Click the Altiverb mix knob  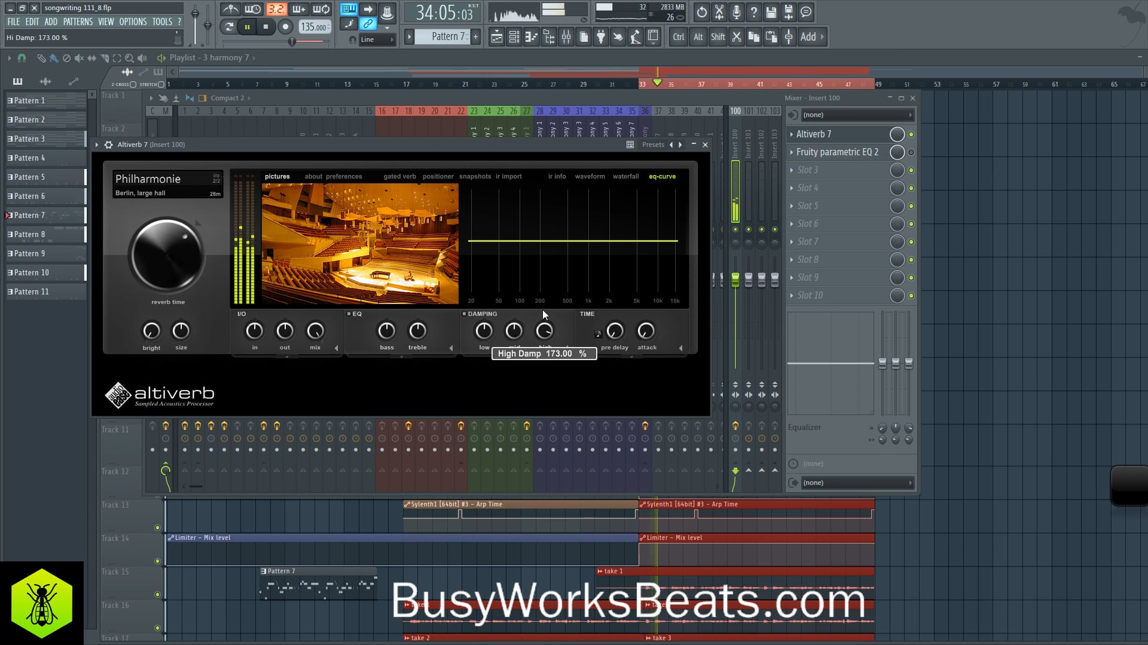coord(315,330)
